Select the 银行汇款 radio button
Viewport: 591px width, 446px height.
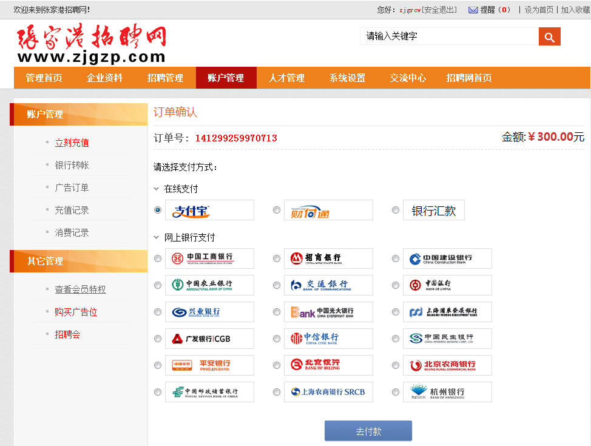point(396,210)
